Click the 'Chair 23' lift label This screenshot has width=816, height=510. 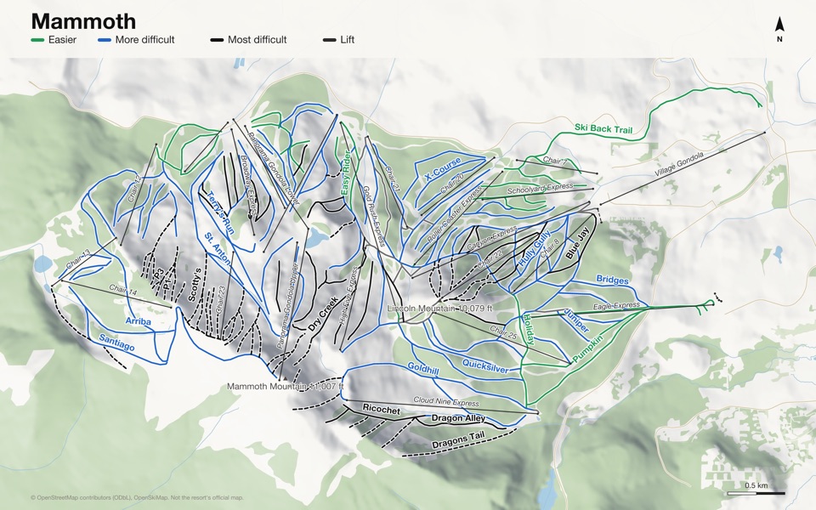(221, 299)
